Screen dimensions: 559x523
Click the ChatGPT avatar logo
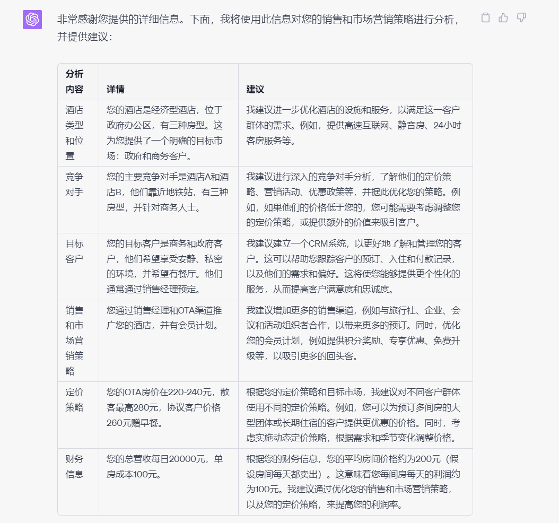click(32, 20)
